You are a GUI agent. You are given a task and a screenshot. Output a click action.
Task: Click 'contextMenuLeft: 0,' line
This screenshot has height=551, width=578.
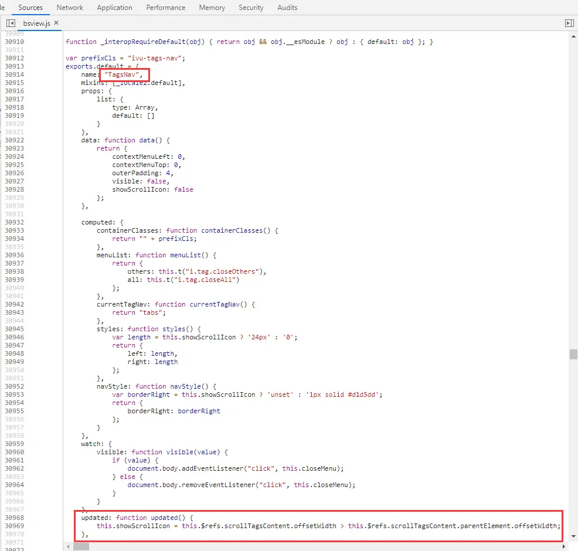point(148,157)
